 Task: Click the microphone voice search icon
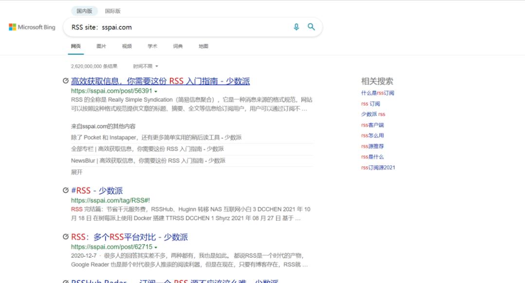pyautogui.click(x=297, y=27)
